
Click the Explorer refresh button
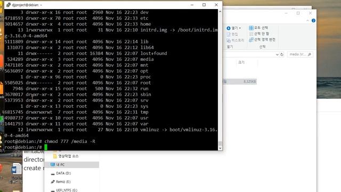pyautogui.click(x=282, y=54)
